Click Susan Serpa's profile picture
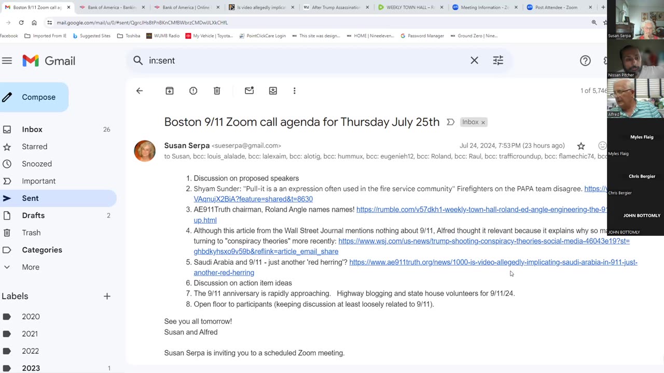Screen dimensions: 664x373 coord(145,151)
